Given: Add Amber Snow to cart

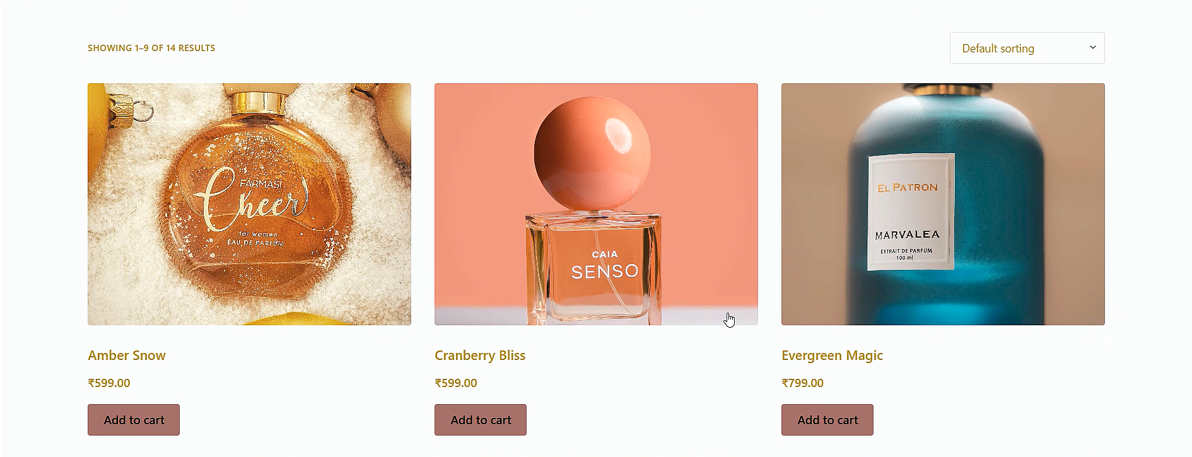Looking at the screenshot, I should [x=134, y=420].
